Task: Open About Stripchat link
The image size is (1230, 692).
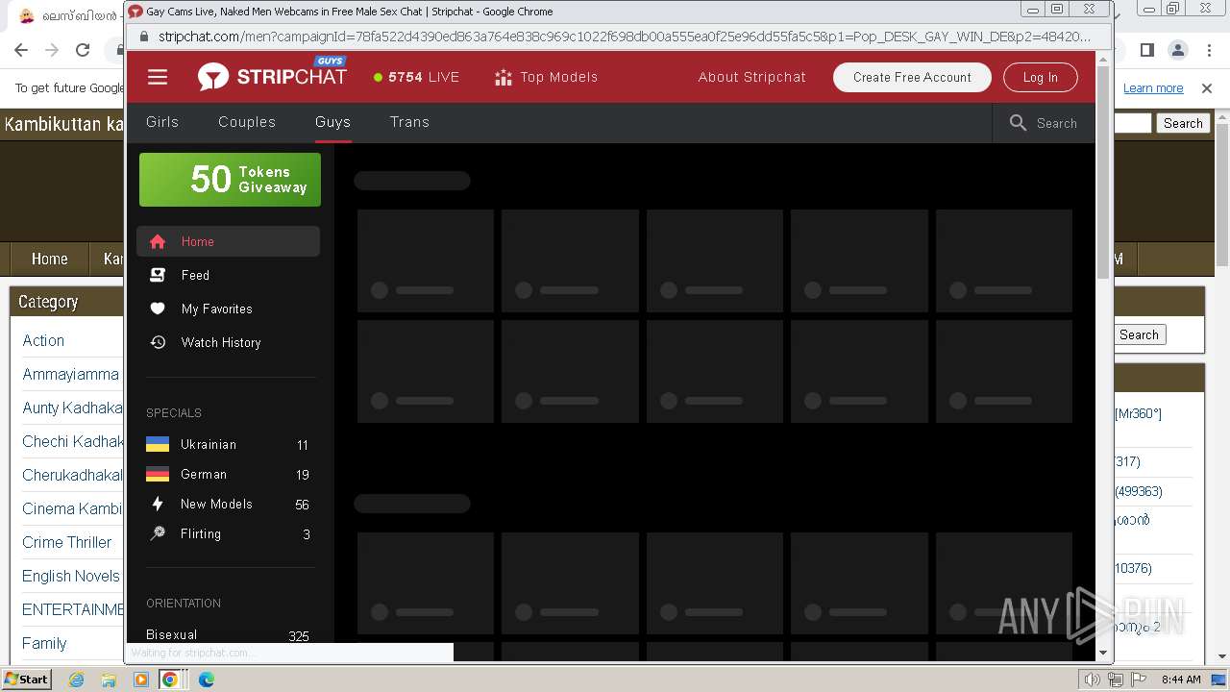Action: click(x=752, y=77)
